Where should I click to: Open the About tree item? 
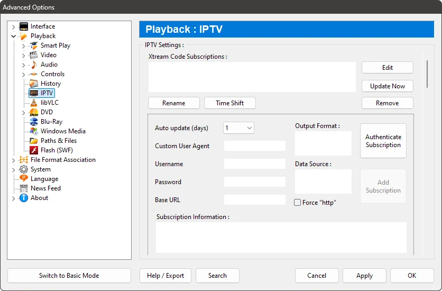[x=39, y=198]
